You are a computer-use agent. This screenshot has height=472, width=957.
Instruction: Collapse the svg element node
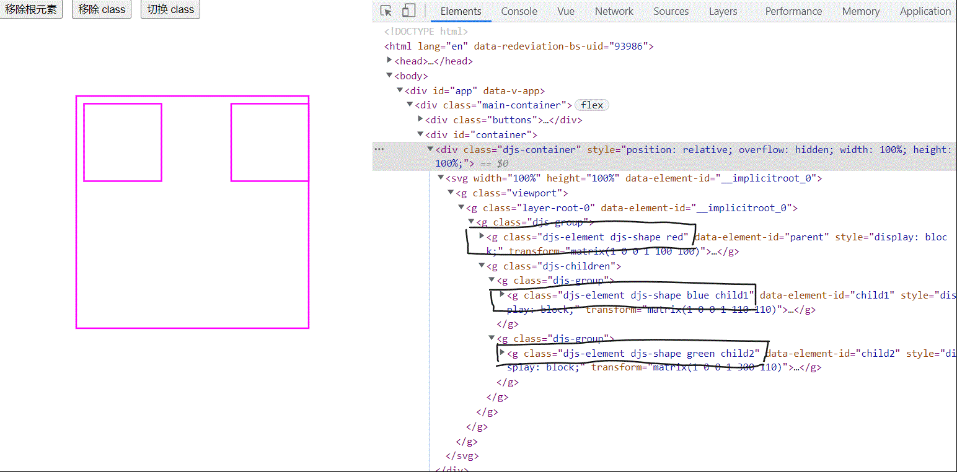(441, 178)
